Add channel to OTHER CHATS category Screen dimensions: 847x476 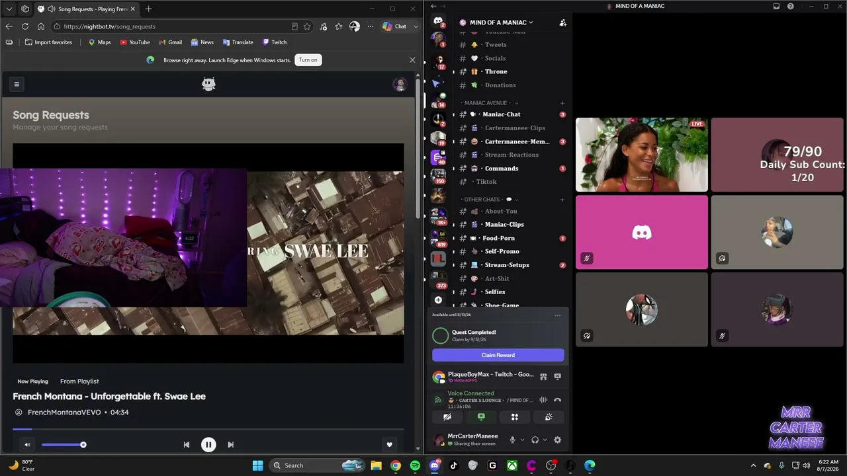[562, 200]
